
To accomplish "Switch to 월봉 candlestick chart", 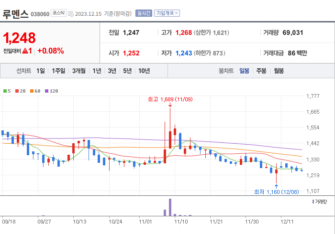I will pyautogui.click(x=279, y=71).
